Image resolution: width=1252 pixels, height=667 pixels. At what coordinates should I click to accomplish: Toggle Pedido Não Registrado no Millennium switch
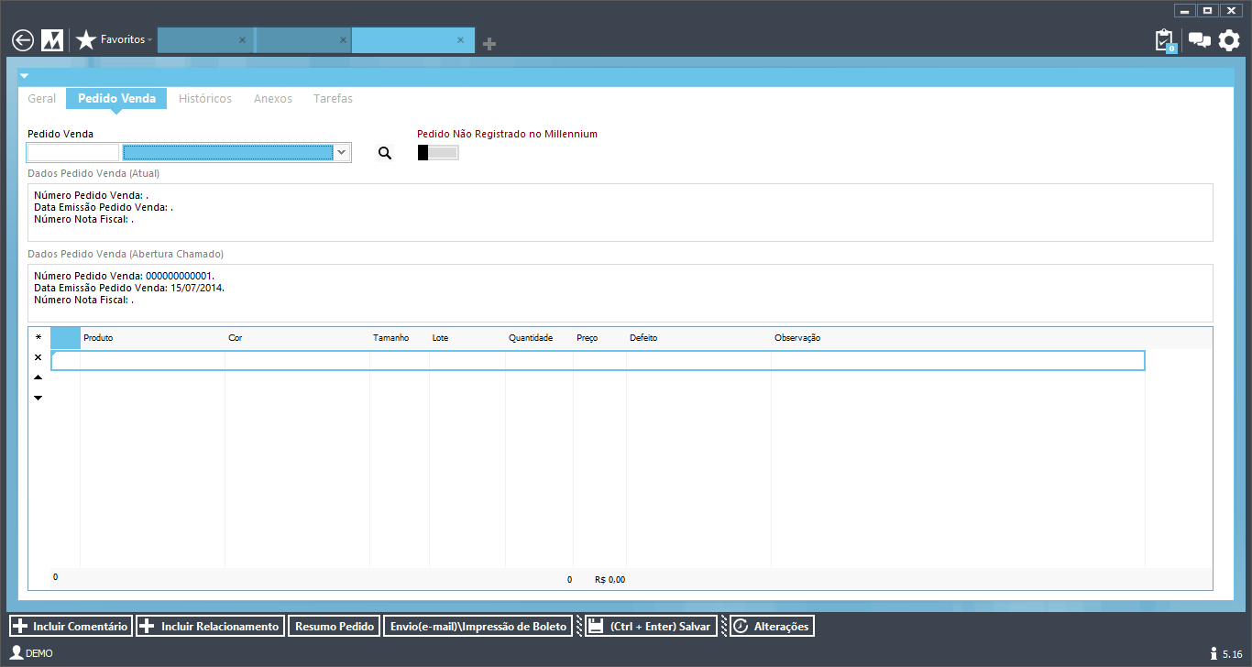(438, 153)
